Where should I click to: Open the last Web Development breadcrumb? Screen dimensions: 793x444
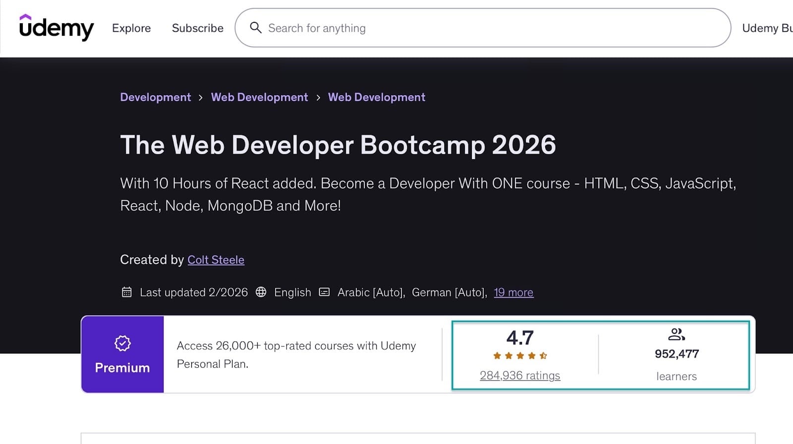tap(377, 97)
